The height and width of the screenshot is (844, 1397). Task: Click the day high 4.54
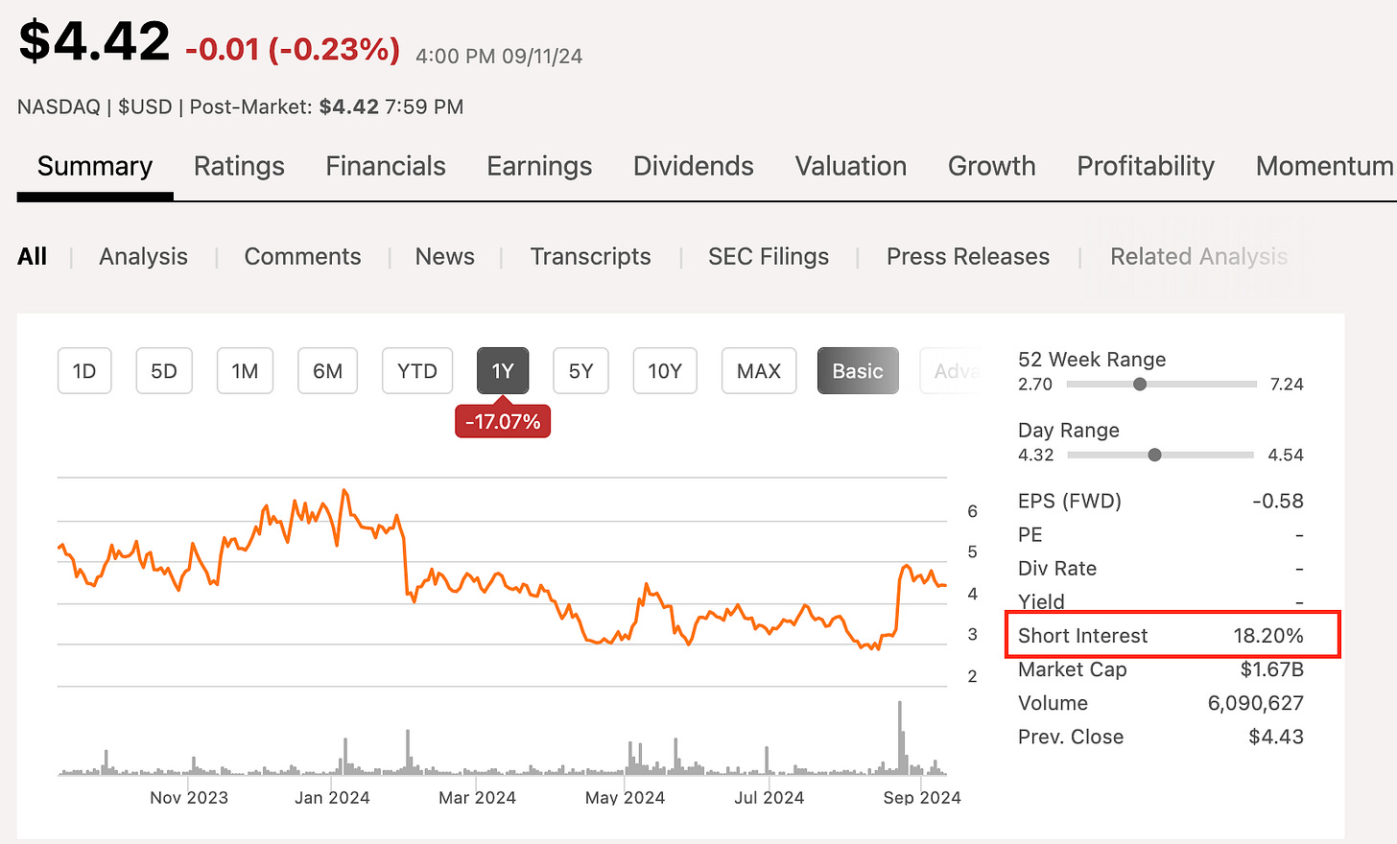[1286, 456]
